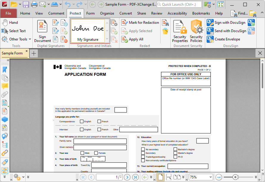Close the Sample Form tab

26,51
